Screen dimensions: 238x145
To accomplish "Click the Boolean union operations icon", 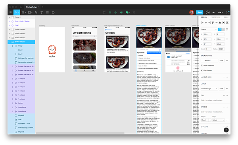I will (127, 12).
